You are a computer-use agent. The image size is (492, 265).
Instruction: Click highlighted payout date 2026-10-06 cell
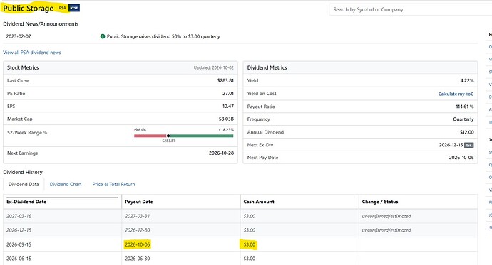[x=138, y=244]
